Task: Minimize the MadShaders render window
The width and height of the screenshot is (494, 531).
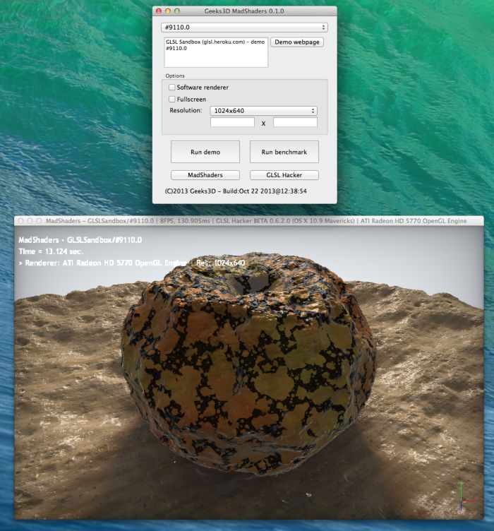Action: pos(30,221)
